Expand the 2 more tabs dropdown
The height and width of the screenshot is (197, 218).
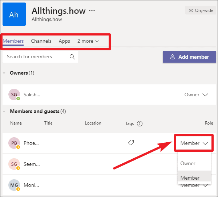point(88,41)
